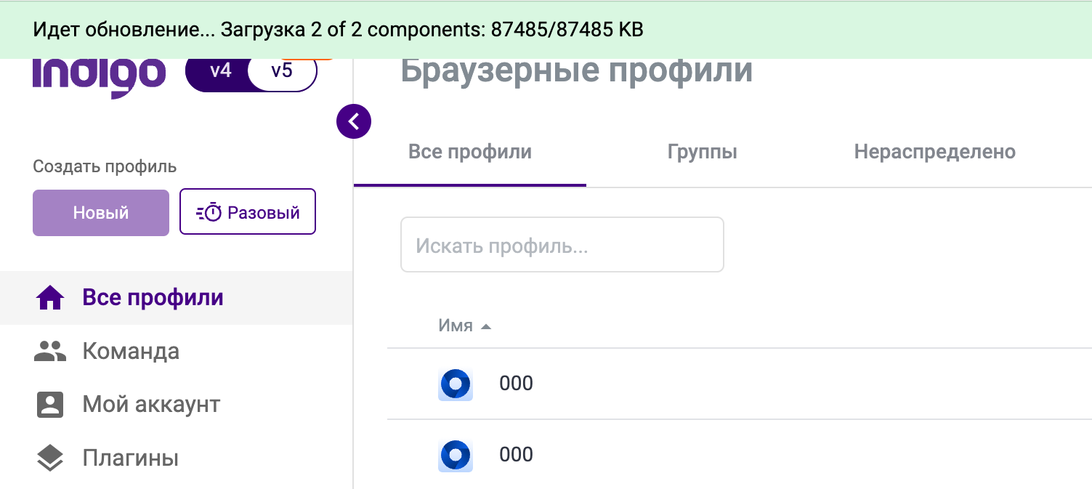Switch the version toggle to v5

(282, 71)
